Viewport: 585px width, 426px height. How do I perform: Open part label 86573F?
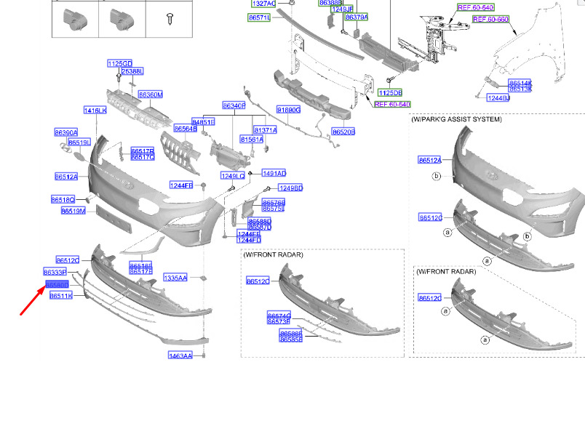click(279, 321)
